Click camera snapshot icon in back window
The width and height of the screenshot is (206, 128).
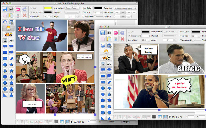coord(11,9)
